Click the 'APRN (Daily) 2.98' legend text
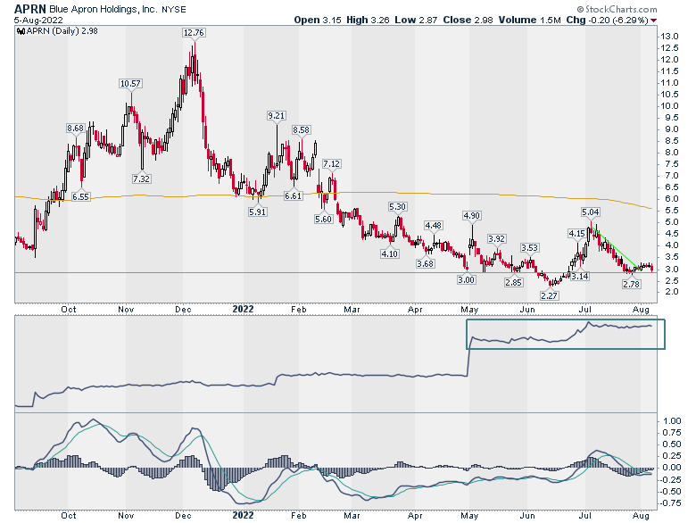The image size is (696, 523). pos(62,31)
